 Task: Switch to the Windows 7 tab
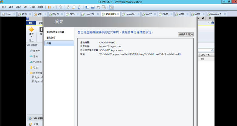[x=215, y=14]
